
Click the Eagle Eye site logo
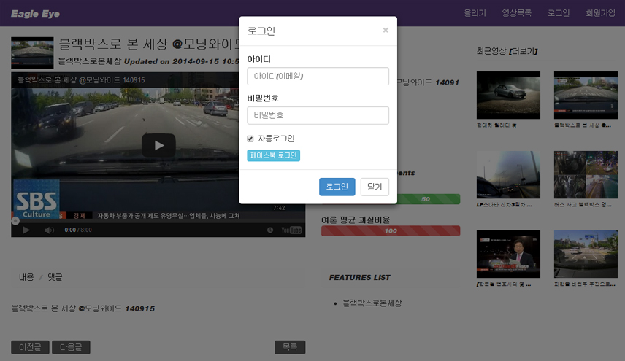(x=35, y=14)
